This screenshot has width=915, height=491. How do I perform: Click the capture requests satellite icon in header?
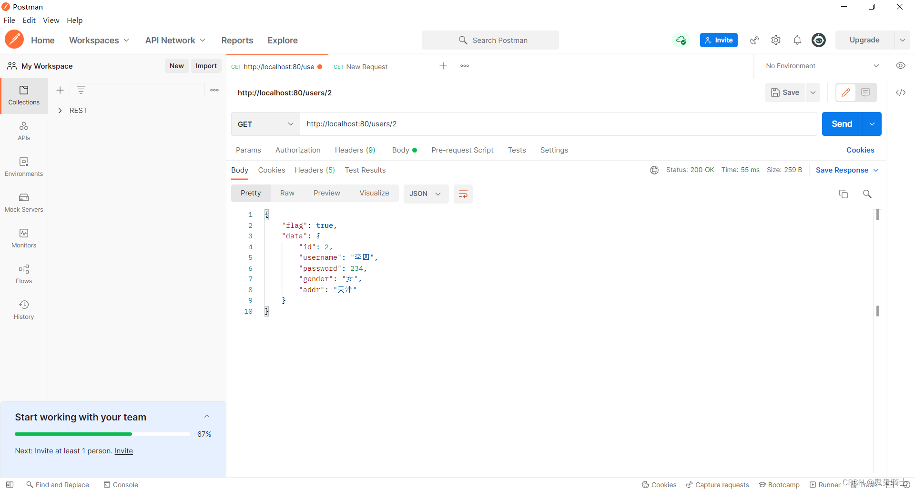point(754,40)
